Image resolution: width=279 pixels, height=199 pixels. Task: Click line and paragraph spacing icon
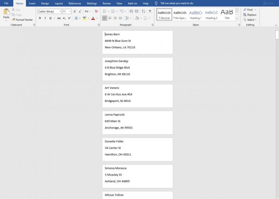pos(127,18)
